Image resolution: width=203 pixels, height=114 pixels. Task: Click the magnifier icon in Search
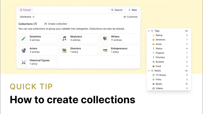click(112, 10)
